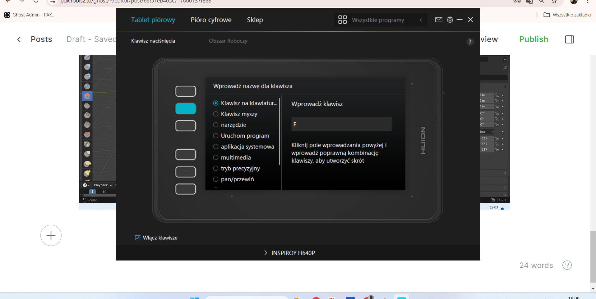The image size is (596, 299).
Task: Click the 24 words counter text
Action: click(536, 265)
